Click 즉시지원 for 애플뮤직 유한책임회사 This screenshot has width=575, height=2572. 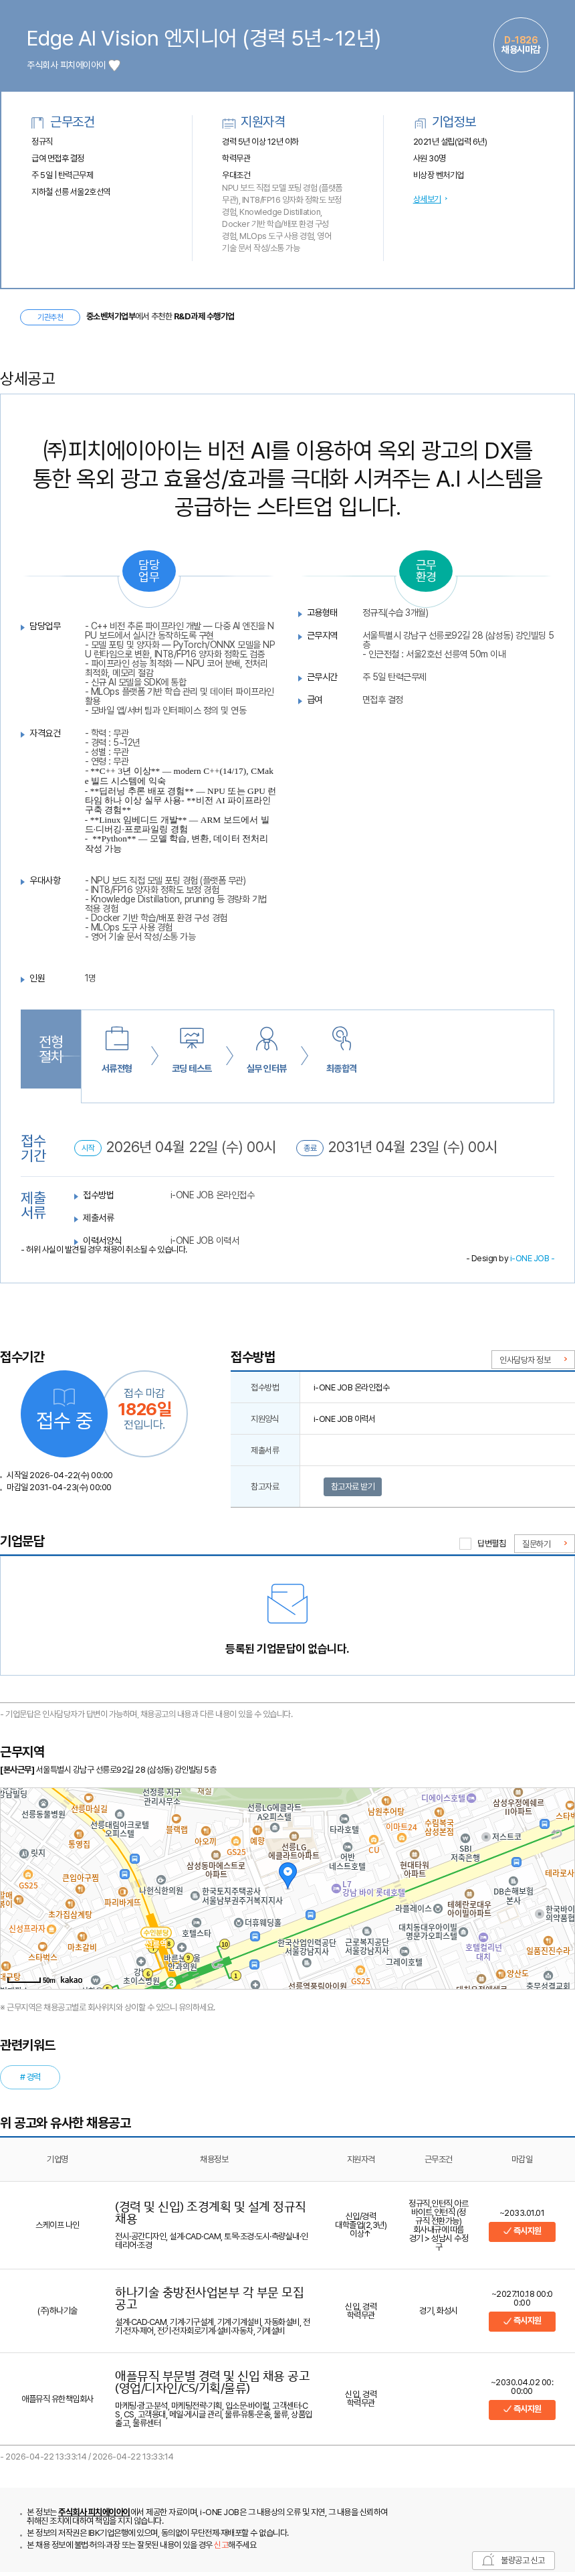coord(522,2409)
